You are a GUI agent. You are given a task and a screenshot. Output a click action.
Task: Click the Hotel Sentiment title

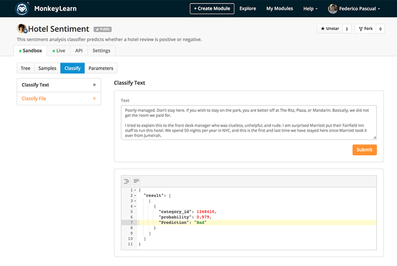point(58,29)
